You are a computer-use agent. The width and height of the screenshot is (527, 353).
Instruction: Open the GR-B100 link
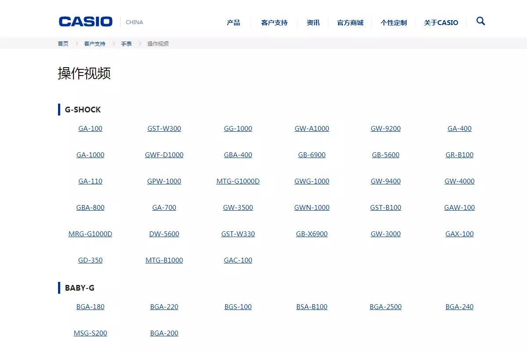[x=459, y=155]
